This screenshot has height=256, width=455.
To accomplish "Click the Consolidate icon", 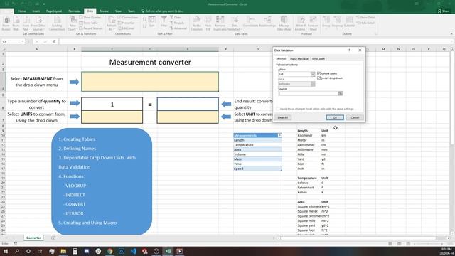I will pos(250,22).
